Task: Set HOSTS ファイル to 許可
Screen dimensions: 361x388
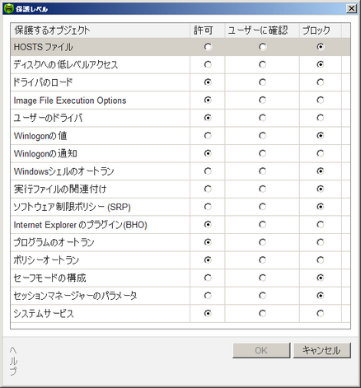Action: (208, 47)
